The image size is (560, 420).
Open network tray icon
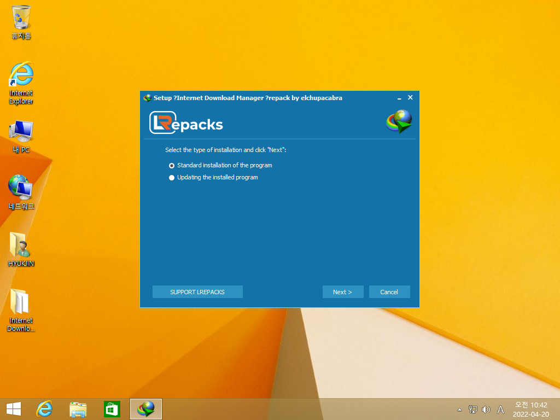[x=473, y=410]
